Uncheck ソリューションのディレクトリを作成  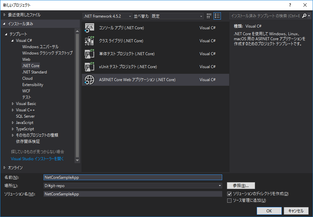click(230, 193)
